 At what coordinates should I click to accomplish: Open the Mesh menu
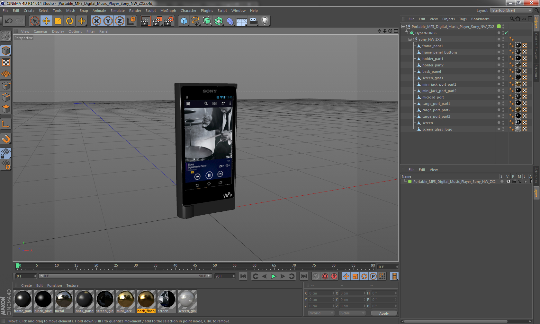click(71, 11)
